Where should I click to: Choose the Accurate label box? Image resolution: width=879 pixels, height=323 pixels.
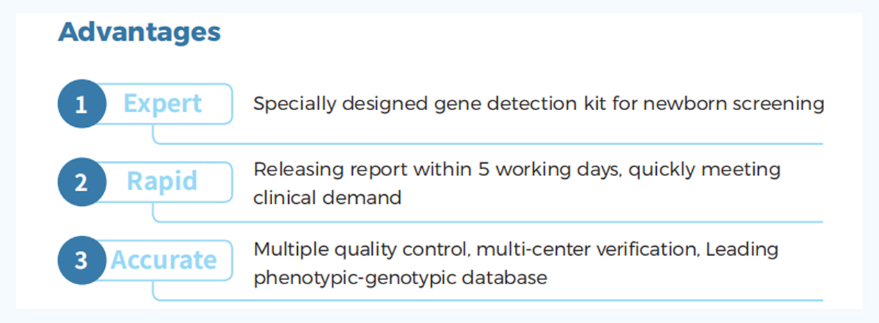164,261
